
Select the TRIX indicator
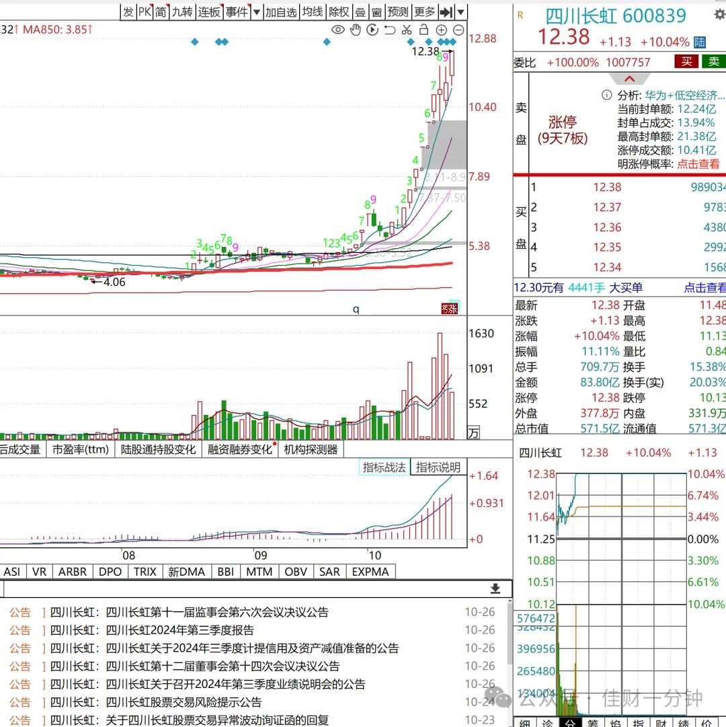pos(145,572)
